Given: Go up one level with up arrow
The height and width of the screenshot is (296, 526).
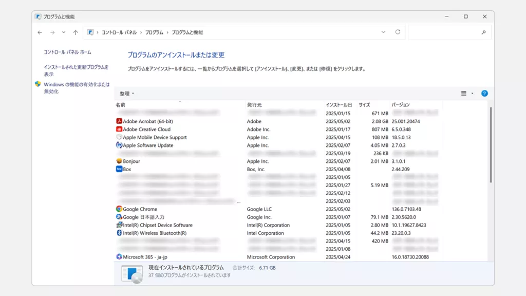Looking at the screenshot, I should tap(76, 32).
